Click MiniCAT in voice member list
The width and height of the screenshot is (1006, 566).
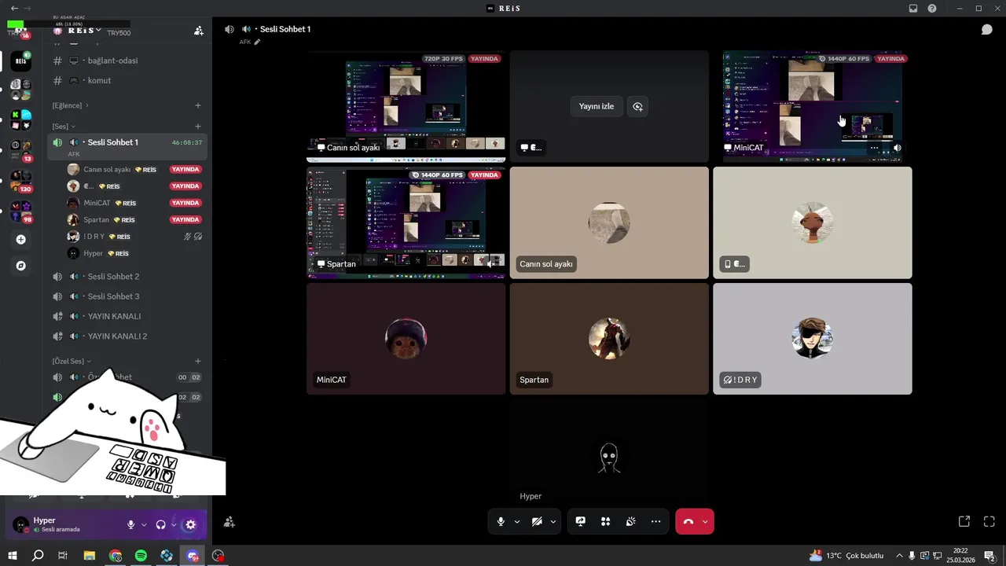click(x=135, y=203)
